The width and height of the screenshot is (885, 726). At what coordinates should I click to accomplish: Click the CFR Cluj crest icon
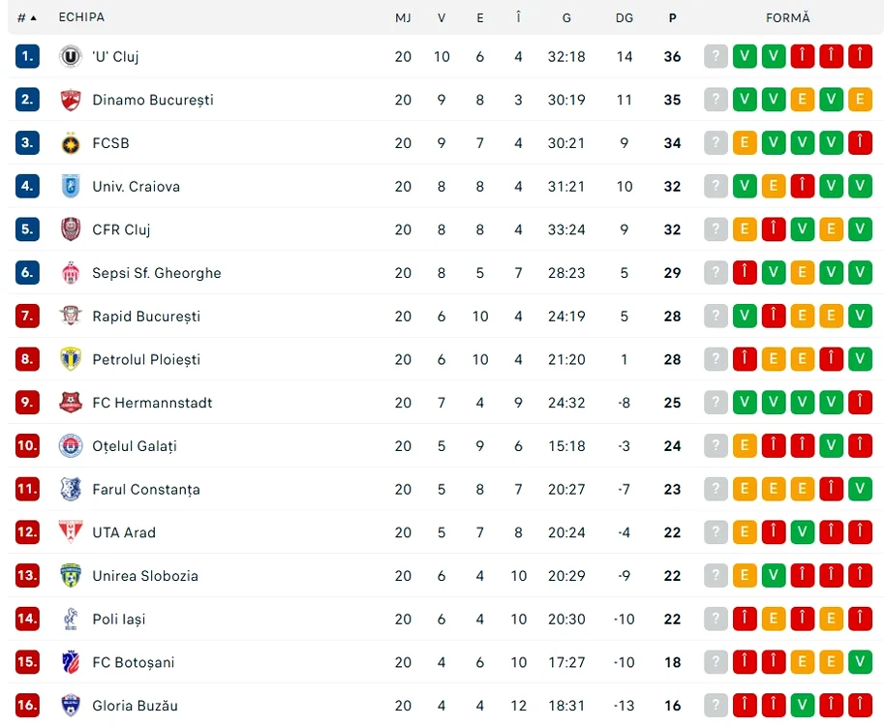pyautogui.click(x=71, y=229)
